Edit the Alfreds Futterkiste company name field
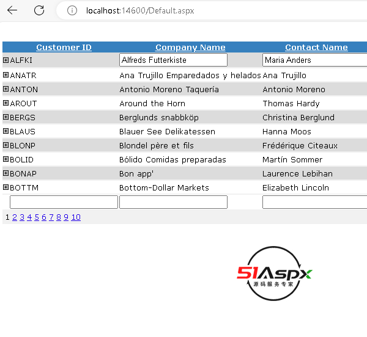Viewport: 367px width, 337px height. point(173,60)
